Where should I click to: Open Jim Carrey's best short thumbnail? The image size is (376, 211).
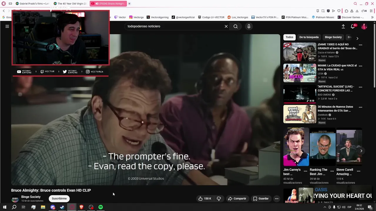296,147
